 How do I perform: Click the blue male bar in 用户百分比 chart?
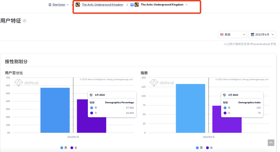pyautogui.click(x=55, y=110)
